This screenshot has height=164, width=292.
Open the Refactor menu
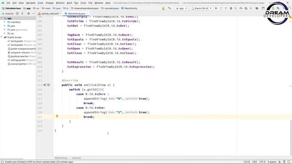click(60, 3)
